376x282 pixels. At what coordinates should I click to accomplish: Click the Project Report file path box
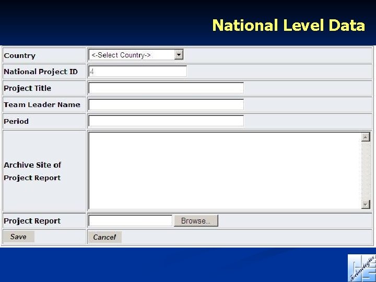130,220
